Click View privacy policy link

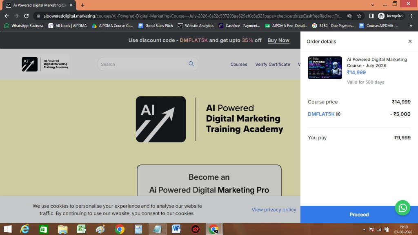[x=274, y=210]
